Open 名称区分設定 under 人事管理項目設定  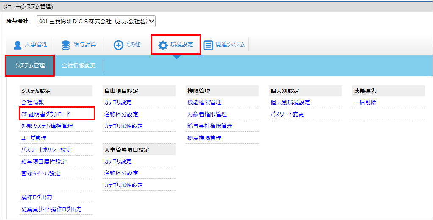pyautogui.click(x=121, y=173)
